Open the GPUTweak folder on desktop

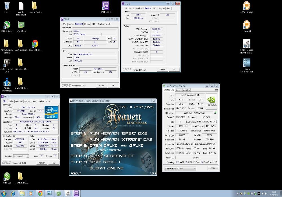21,83
